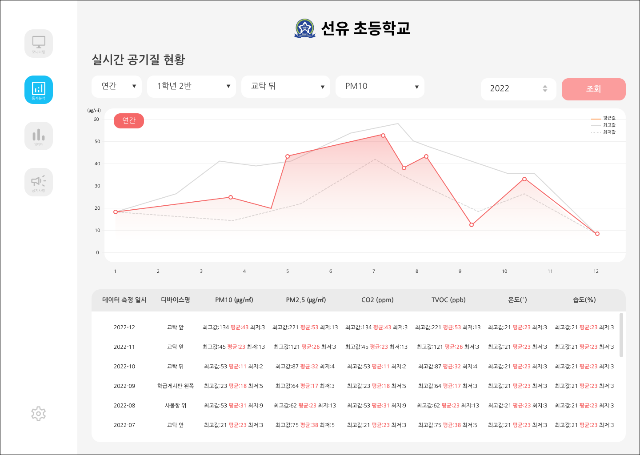Viewport: 640px width, 455px height.
Task: Click the 2022 year input field
Action: [x=519, y=89]
